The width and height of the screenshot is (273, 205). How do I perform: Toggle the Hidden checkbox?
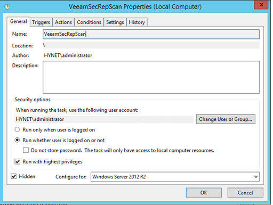coord(14,176)
